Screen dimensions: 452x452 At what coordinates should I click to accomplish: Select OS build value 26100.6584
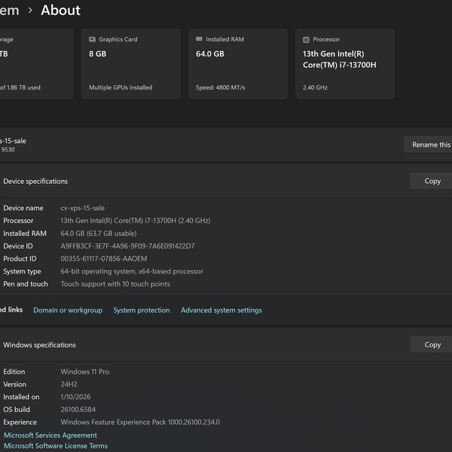click(x=78, y=409)
